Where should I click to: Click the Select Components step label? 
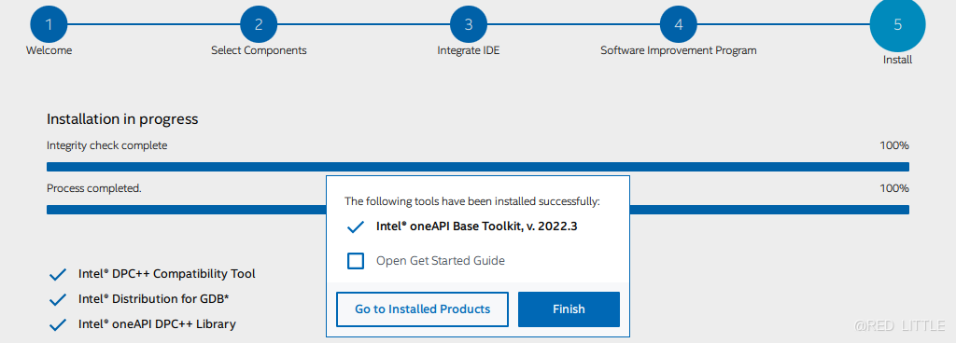click(259, 50)
